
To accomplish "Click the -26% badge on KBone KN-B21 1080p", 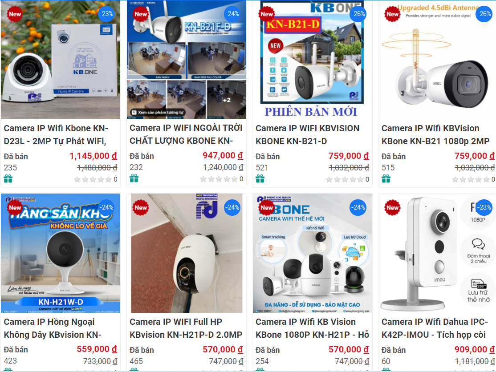I will click(x=484, y=14).
